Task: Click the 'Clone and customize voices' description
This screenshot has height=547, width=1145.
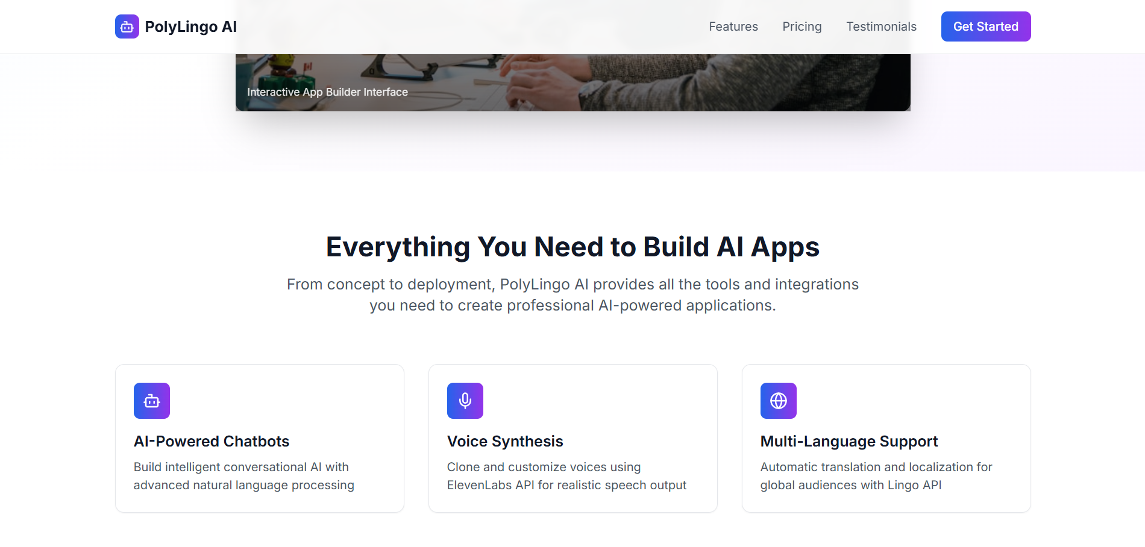Action: click(566, 476)
